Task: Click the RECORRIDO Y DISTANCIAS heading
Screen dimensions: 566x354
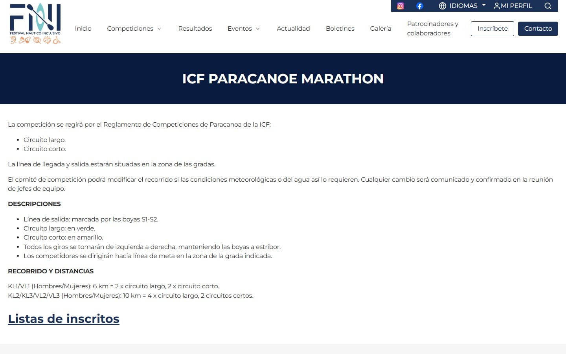Action: click(x=51, y=271)
